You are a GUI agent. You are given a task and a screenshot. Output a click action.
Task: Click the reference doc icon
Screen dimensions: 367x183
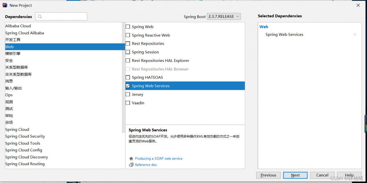pyautogui.click(x=131, y=165)
